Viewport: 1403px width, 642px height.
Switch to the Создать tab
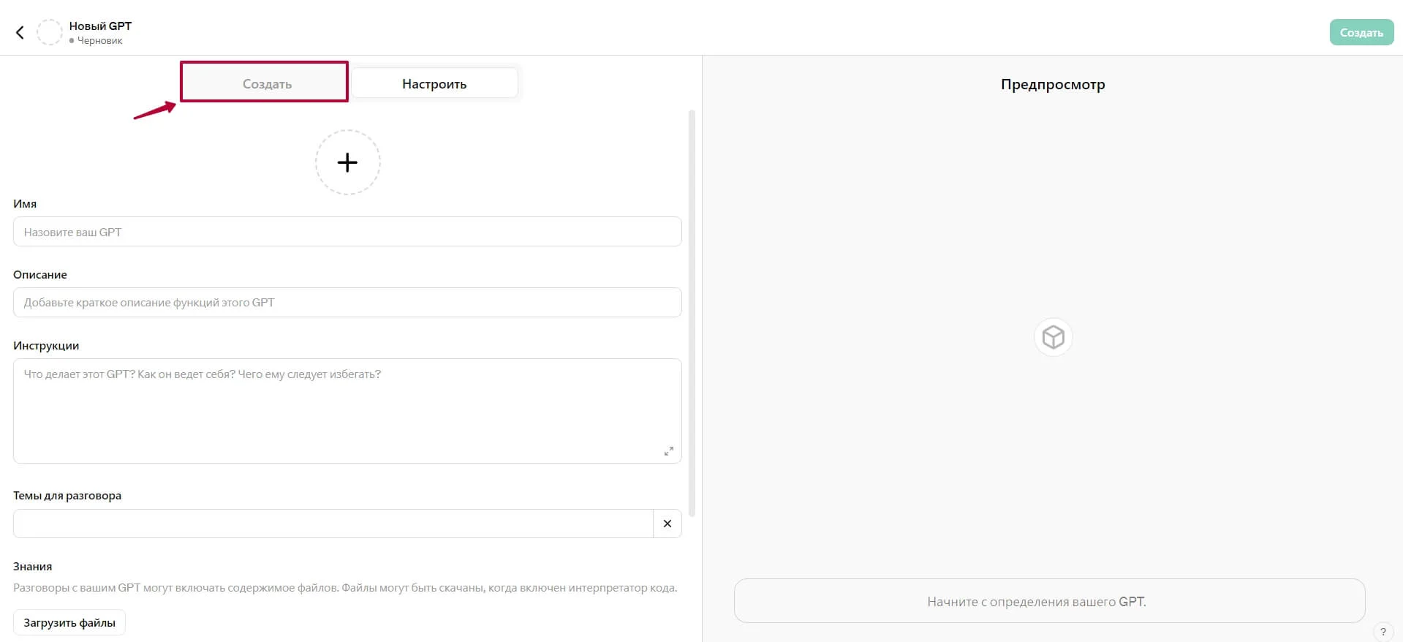point(267,83)
